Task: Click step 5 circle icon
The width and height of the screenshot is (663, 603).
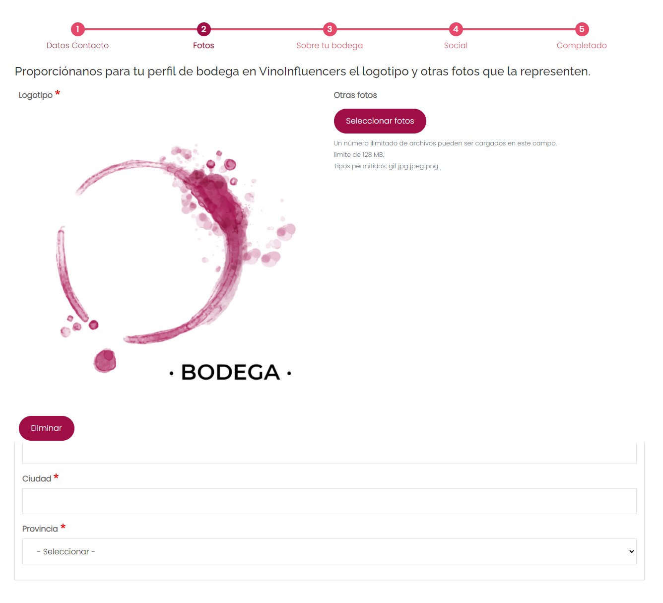Action: point(582,29)
